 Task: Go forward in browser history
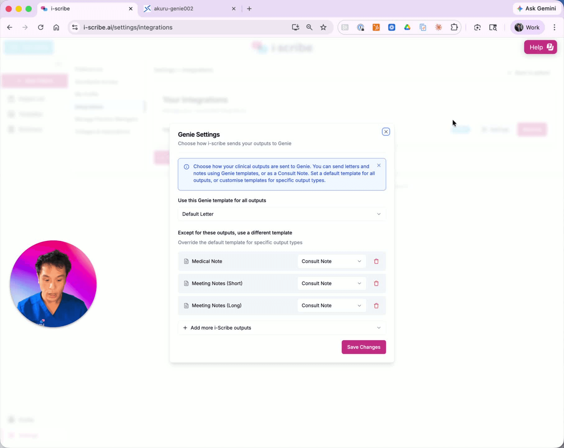[25, 27]
